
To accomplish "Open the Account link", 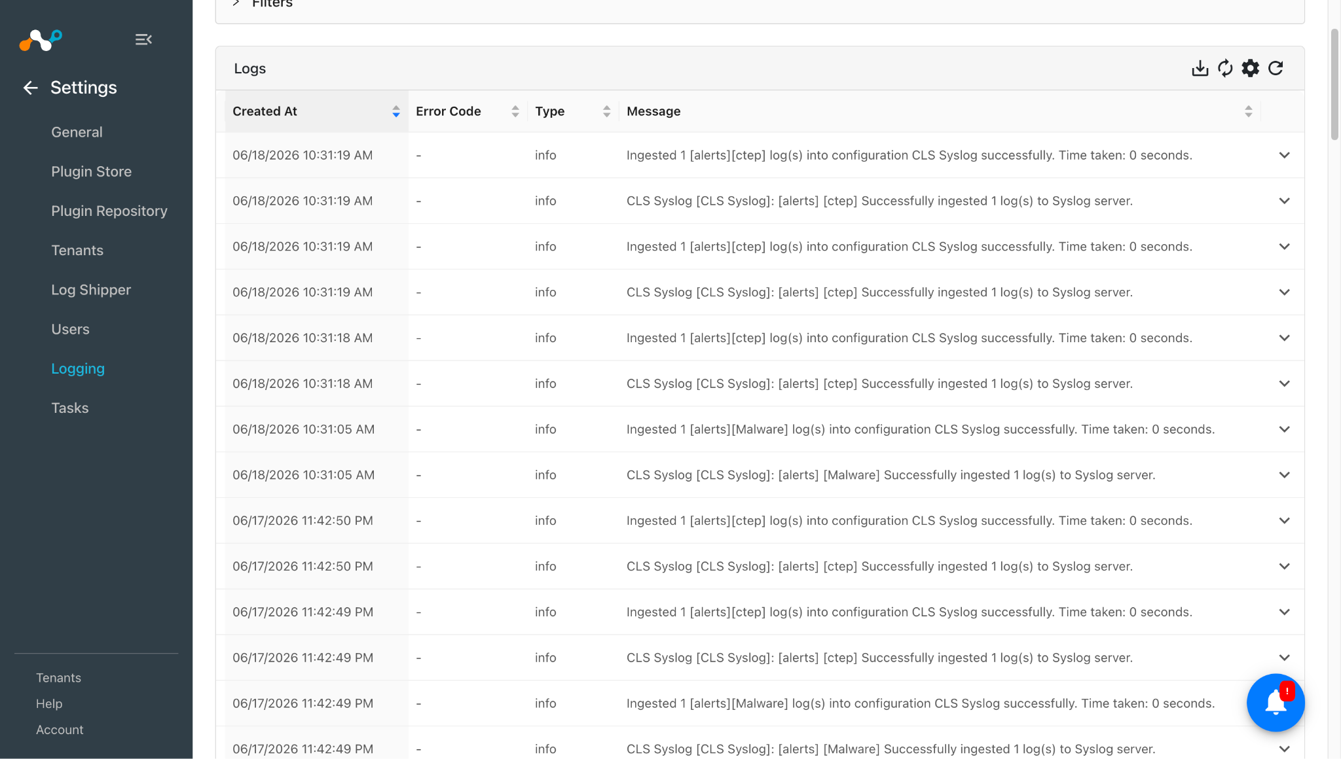I will pos(60,730).
